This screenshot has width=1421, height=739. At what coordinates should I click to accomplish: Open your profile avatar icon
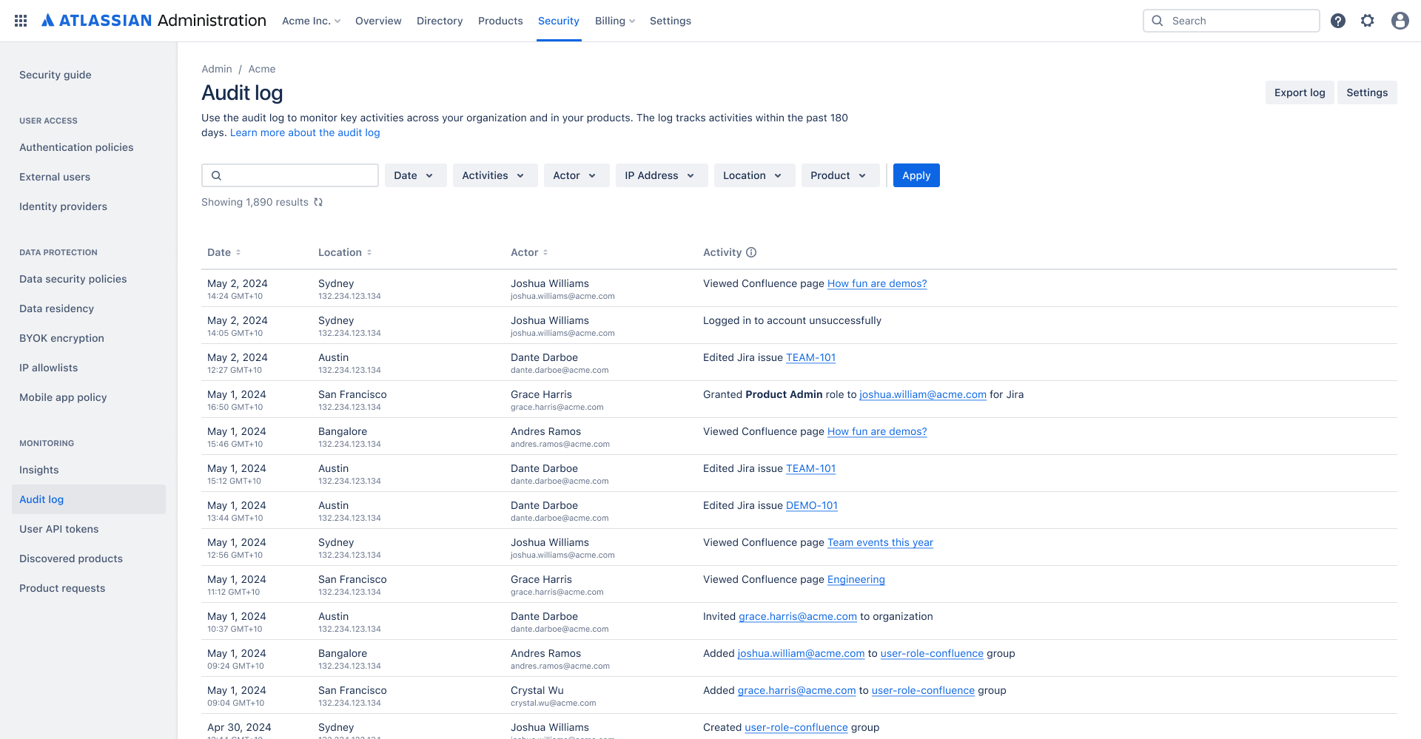click(1400, 21)
